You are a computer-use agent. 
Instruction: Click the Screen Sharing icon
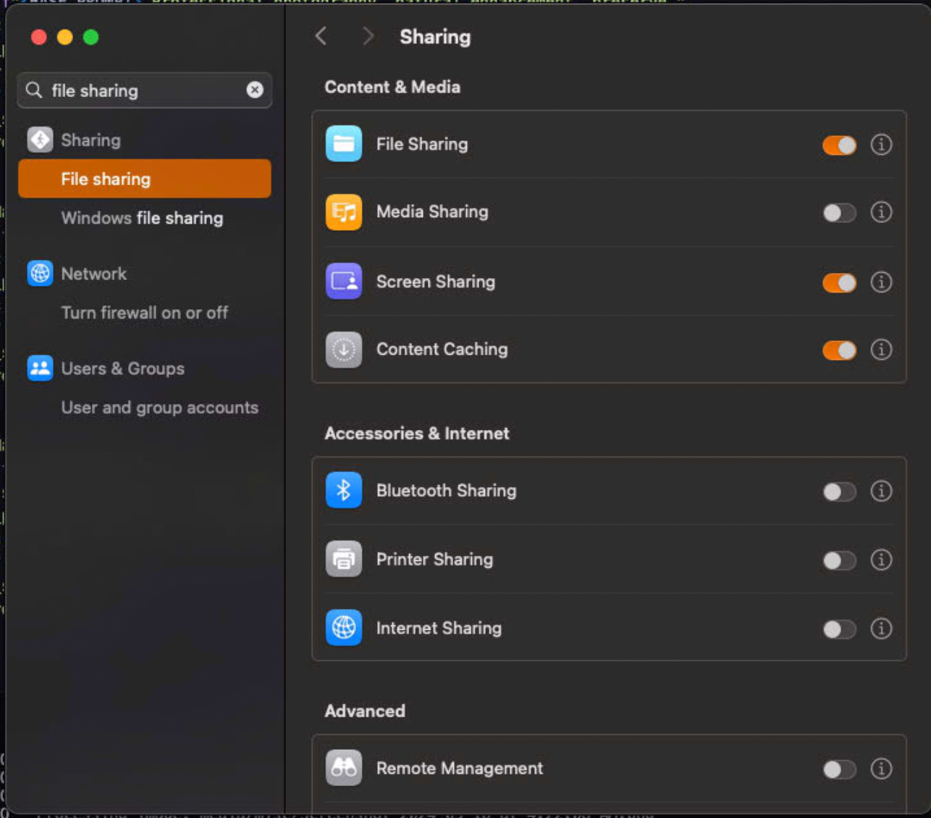coord(343,282)
